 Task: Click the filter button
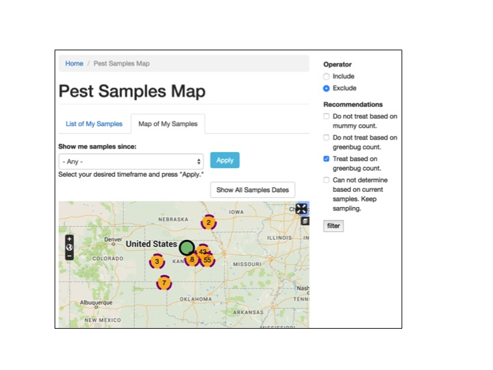333,226
